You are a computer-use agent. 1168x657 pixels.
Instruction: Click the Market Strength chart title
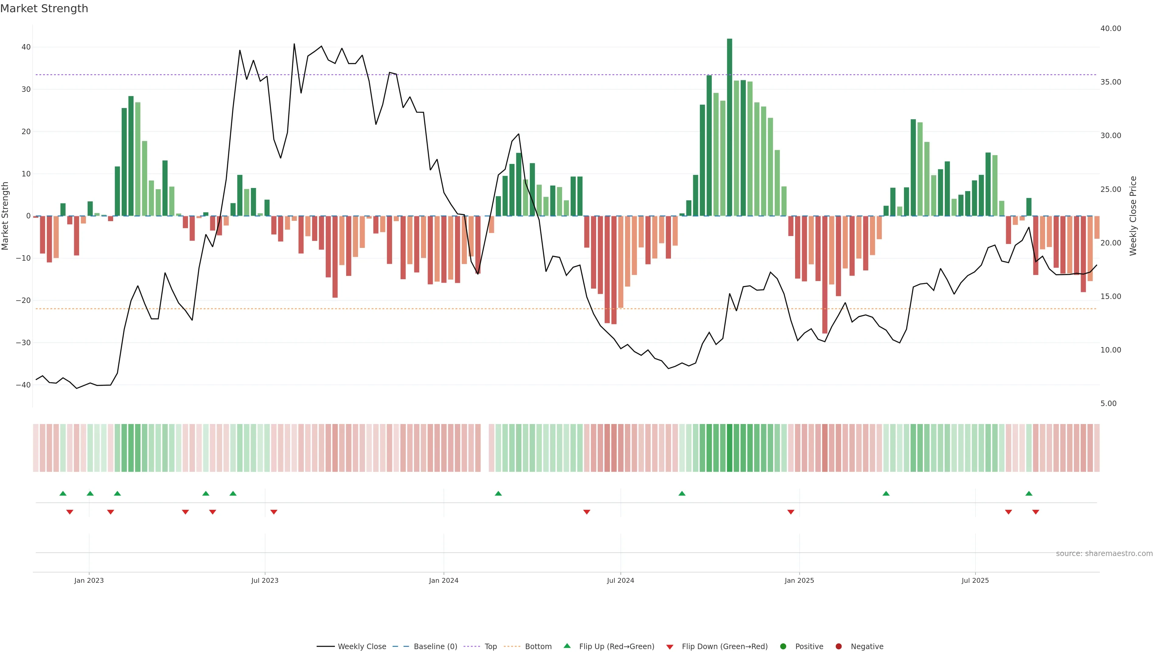(44, 9)
